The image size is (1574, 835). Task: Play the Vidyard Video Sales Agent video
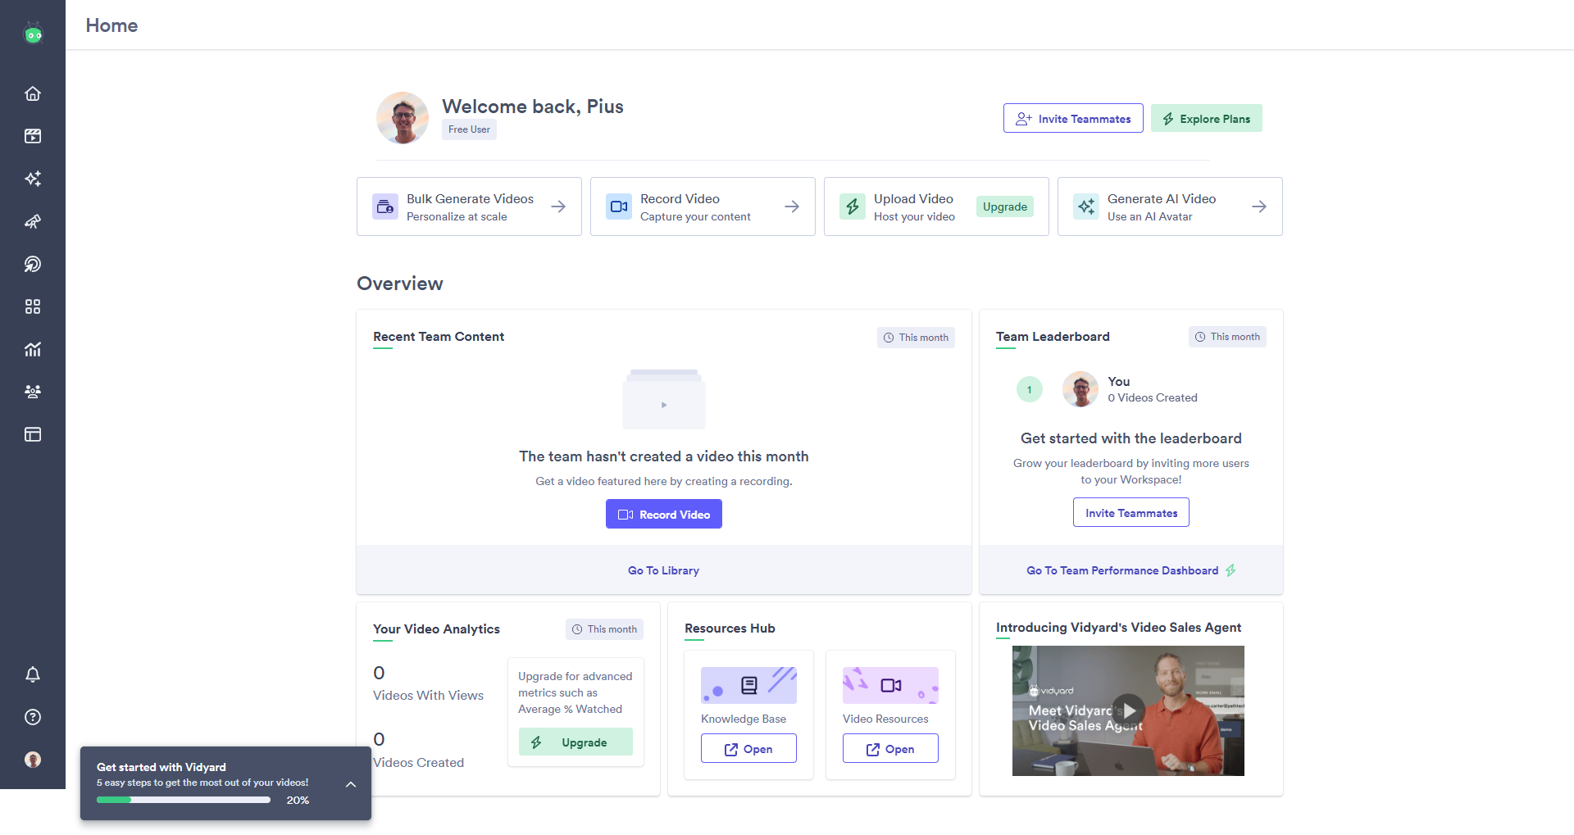[x=1128, y=710]
